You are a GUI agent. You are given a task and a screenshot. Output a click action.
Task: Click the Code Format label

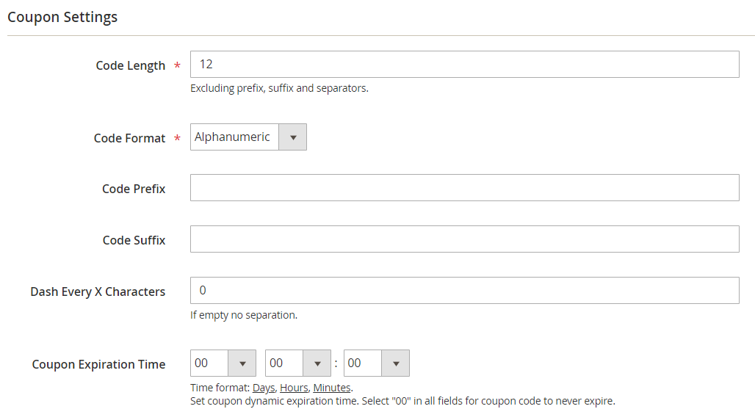click(129, 138)
